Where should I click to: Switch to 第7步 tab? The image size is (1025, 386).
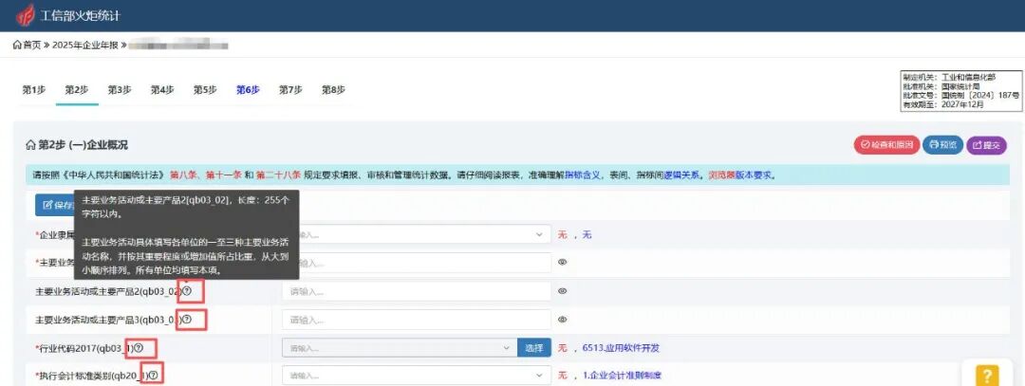pos(290,90)
